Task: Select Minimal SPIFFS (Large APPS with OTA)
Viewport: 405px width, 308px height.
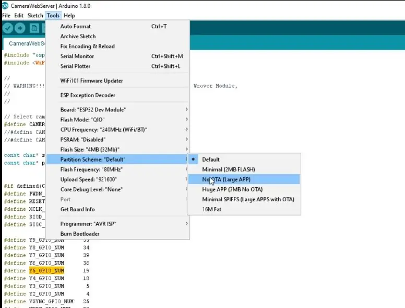Action: coord(244,199)
